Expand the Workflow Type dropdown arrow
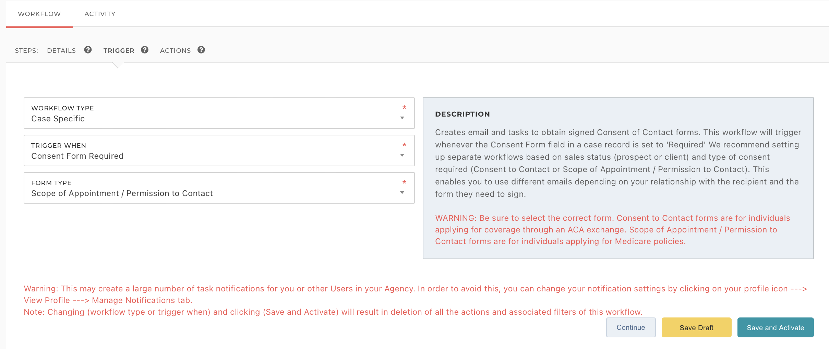Image resolution: width=829 pixels, height=349 pixels. (402, 118)
